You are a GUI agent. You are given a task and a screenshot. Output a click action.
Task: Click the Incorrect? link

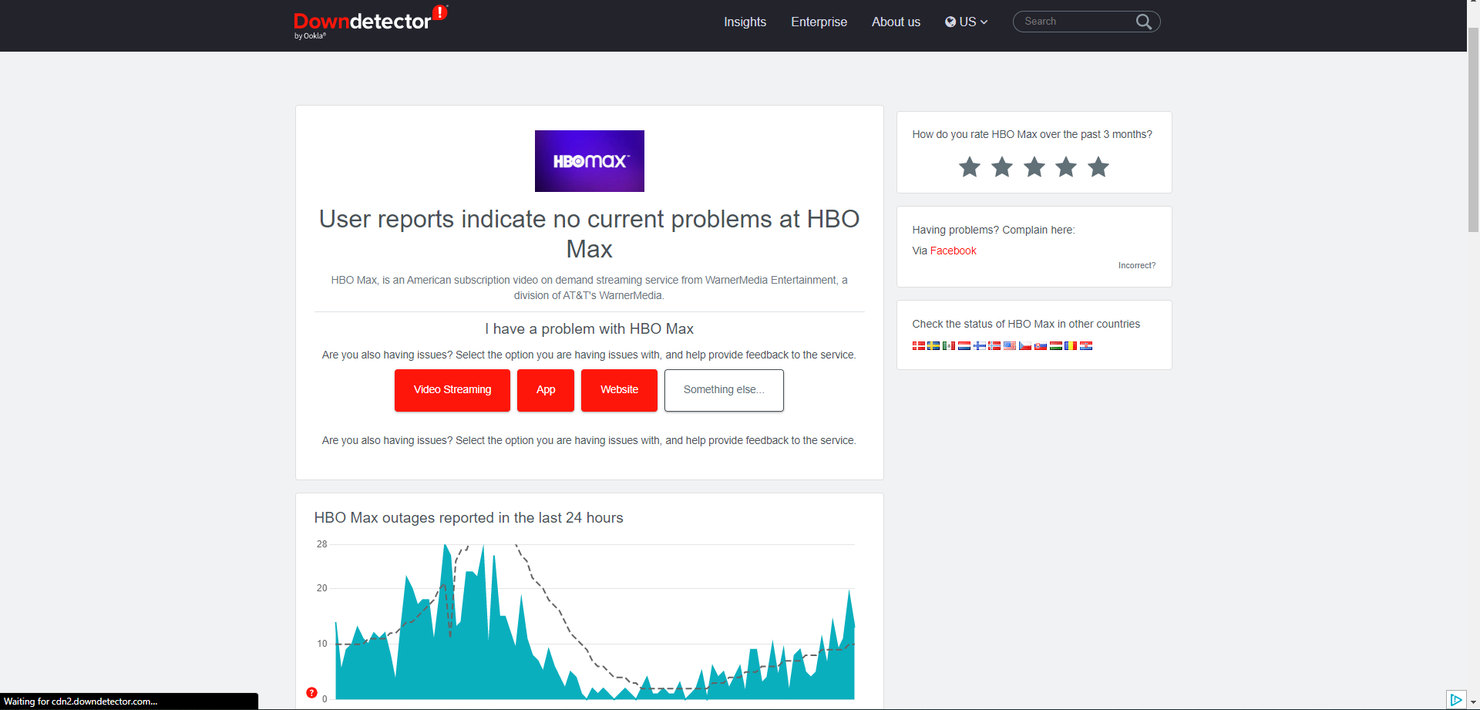[x=1137, y=265]
